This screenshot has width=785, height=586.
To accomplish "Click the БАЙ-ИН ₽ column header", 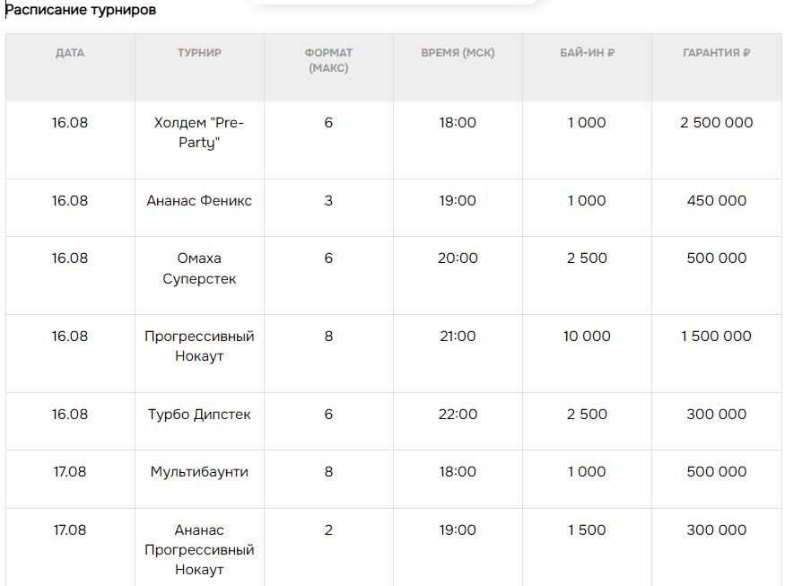I will coord(587,53).
